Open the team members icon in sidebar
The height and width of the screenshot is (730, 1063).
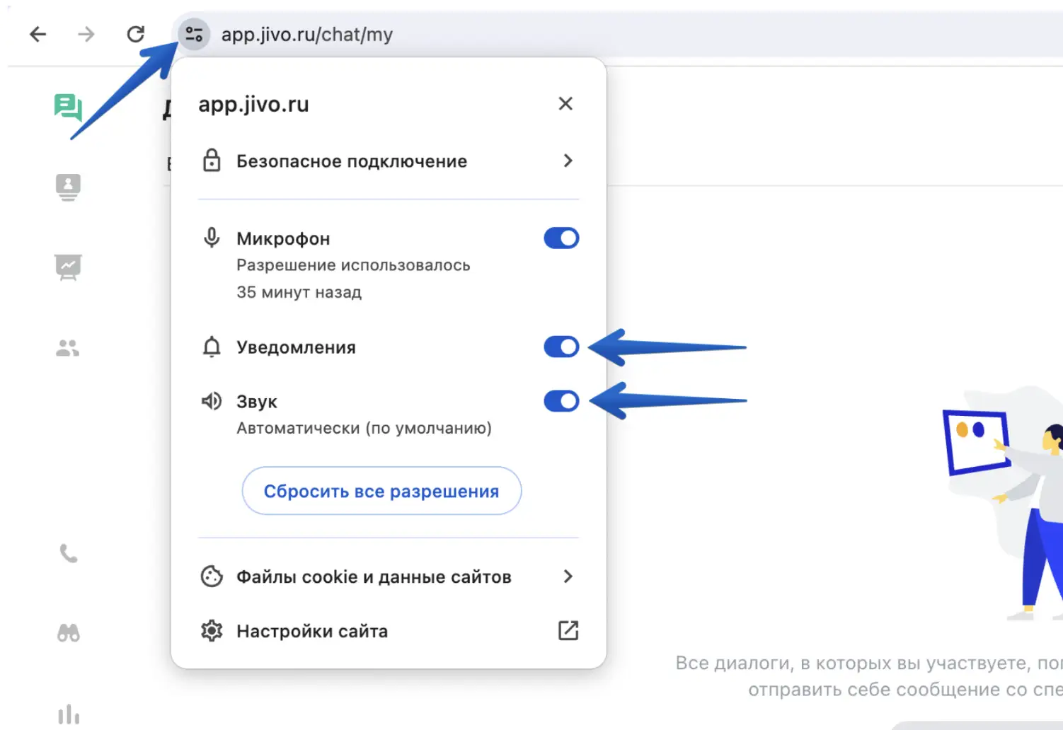tap(68, 348)
